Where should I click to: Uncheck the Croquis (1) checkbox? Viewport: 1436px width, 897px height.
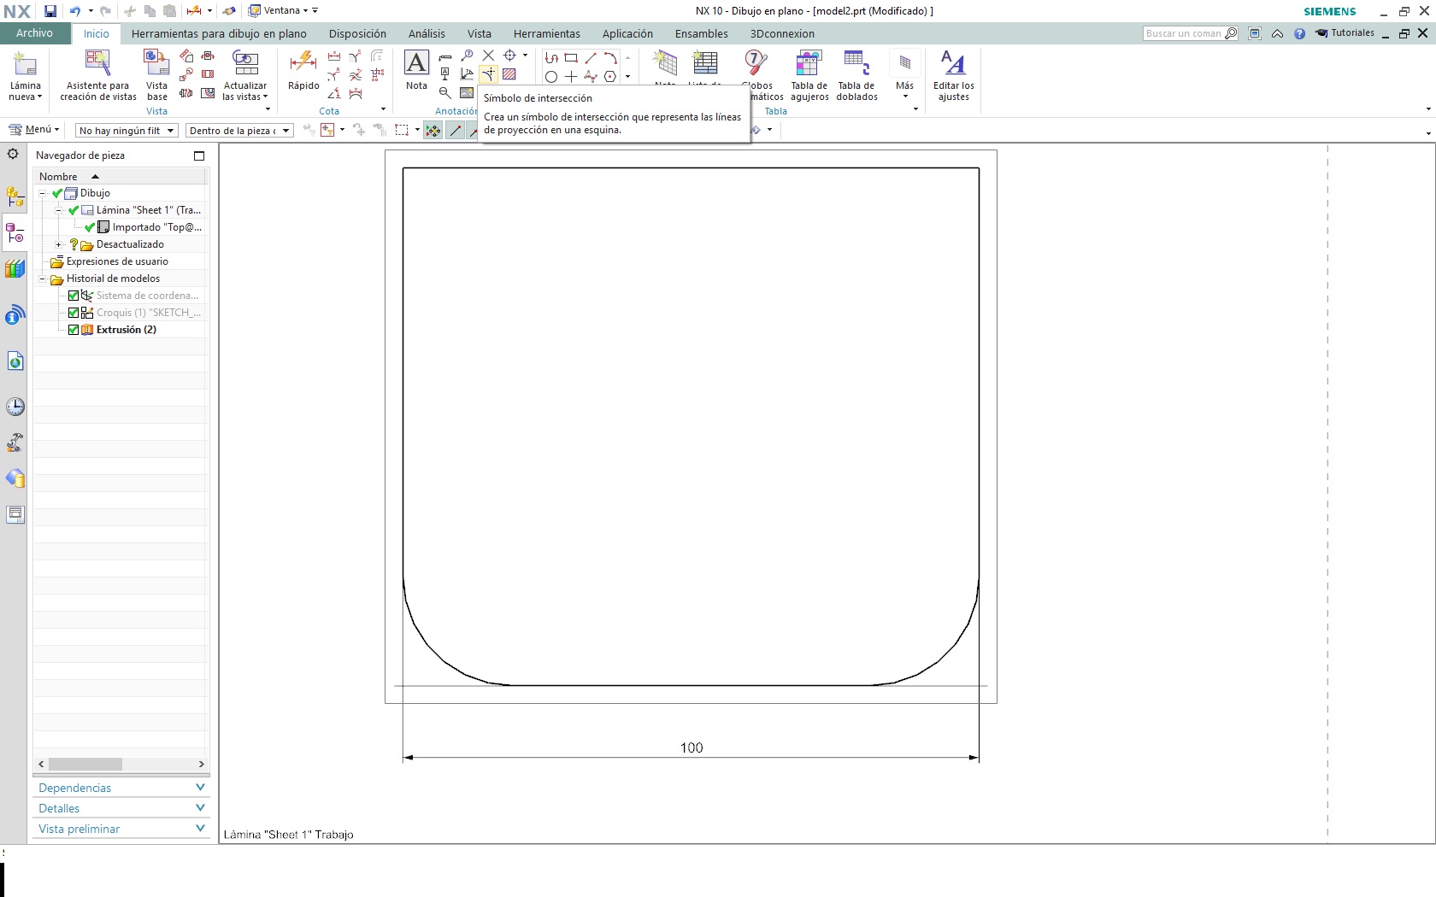(x=74, y=313)
